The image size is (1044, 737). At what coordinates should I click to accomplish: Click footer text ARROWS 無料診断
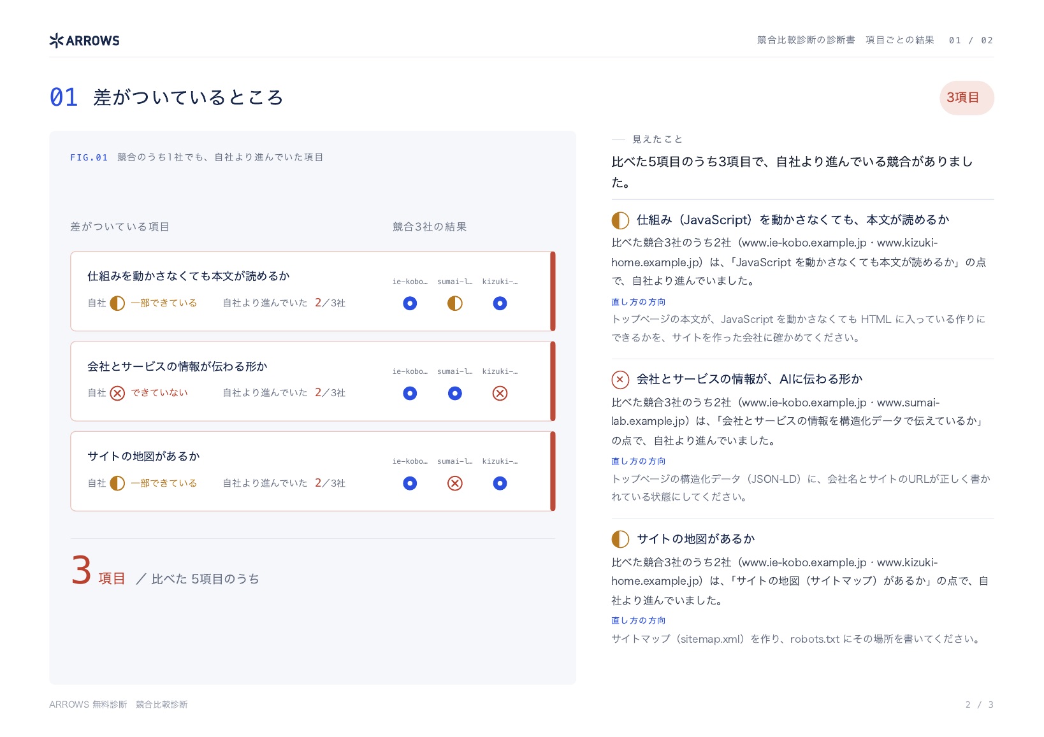pos(88,705)
